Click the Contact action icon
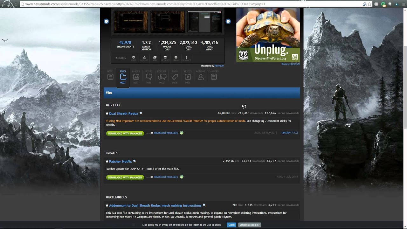 [x=186, y=58]
